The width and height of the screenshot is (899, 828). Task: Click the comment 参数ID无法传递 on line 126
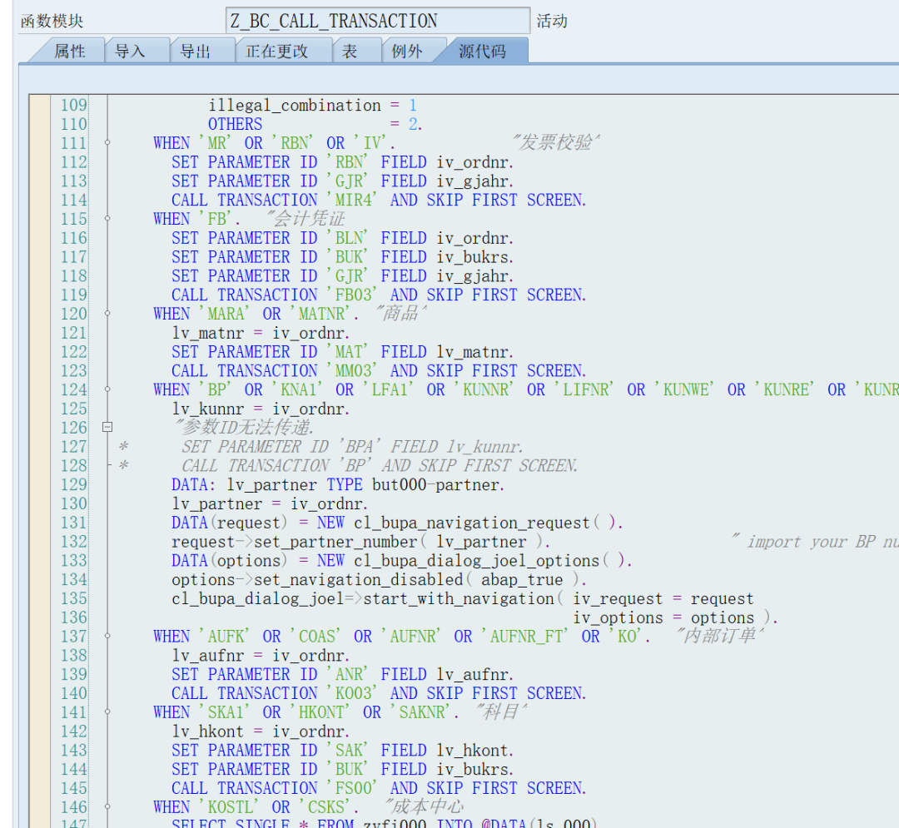pos(245,427)
